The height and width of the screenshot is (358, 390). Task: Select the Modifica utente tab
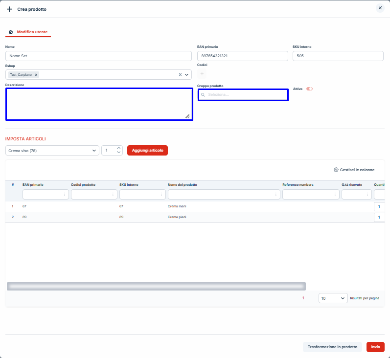32,32
